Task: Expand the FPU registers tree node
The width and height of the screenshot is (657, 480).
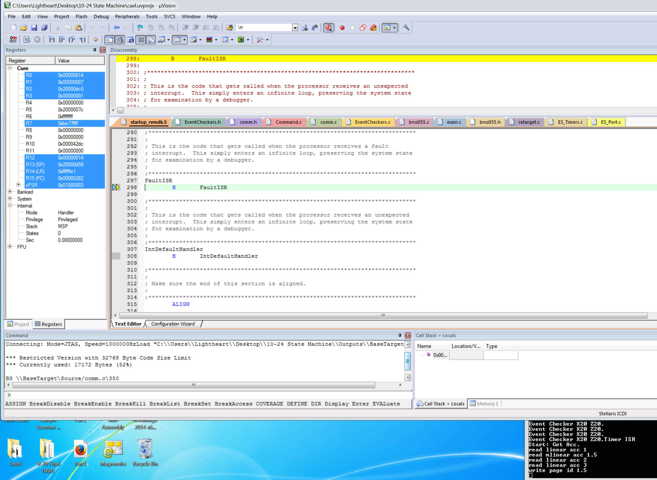Action: [x=10, y=247]
